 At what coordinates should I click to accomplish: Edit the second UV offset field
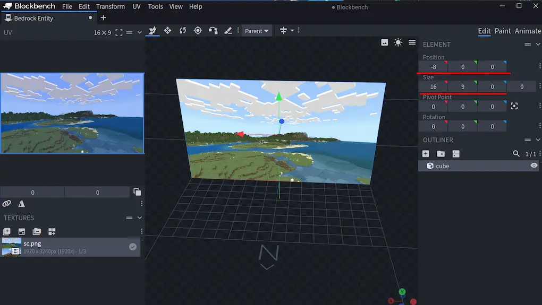click(x=97, y=193)
